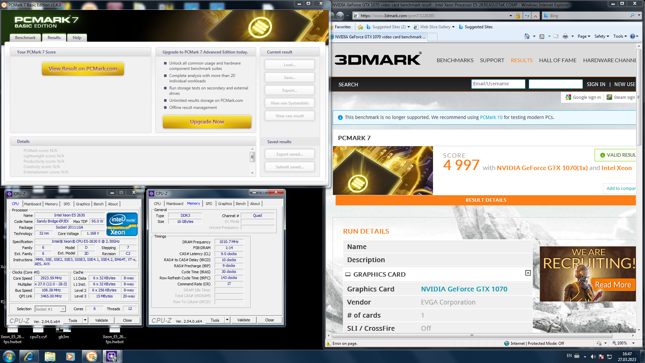This screenshot has height=363, width=645.
Task: Select the Mainboard tab in left CPU-Z
Action: pos(33,204)
